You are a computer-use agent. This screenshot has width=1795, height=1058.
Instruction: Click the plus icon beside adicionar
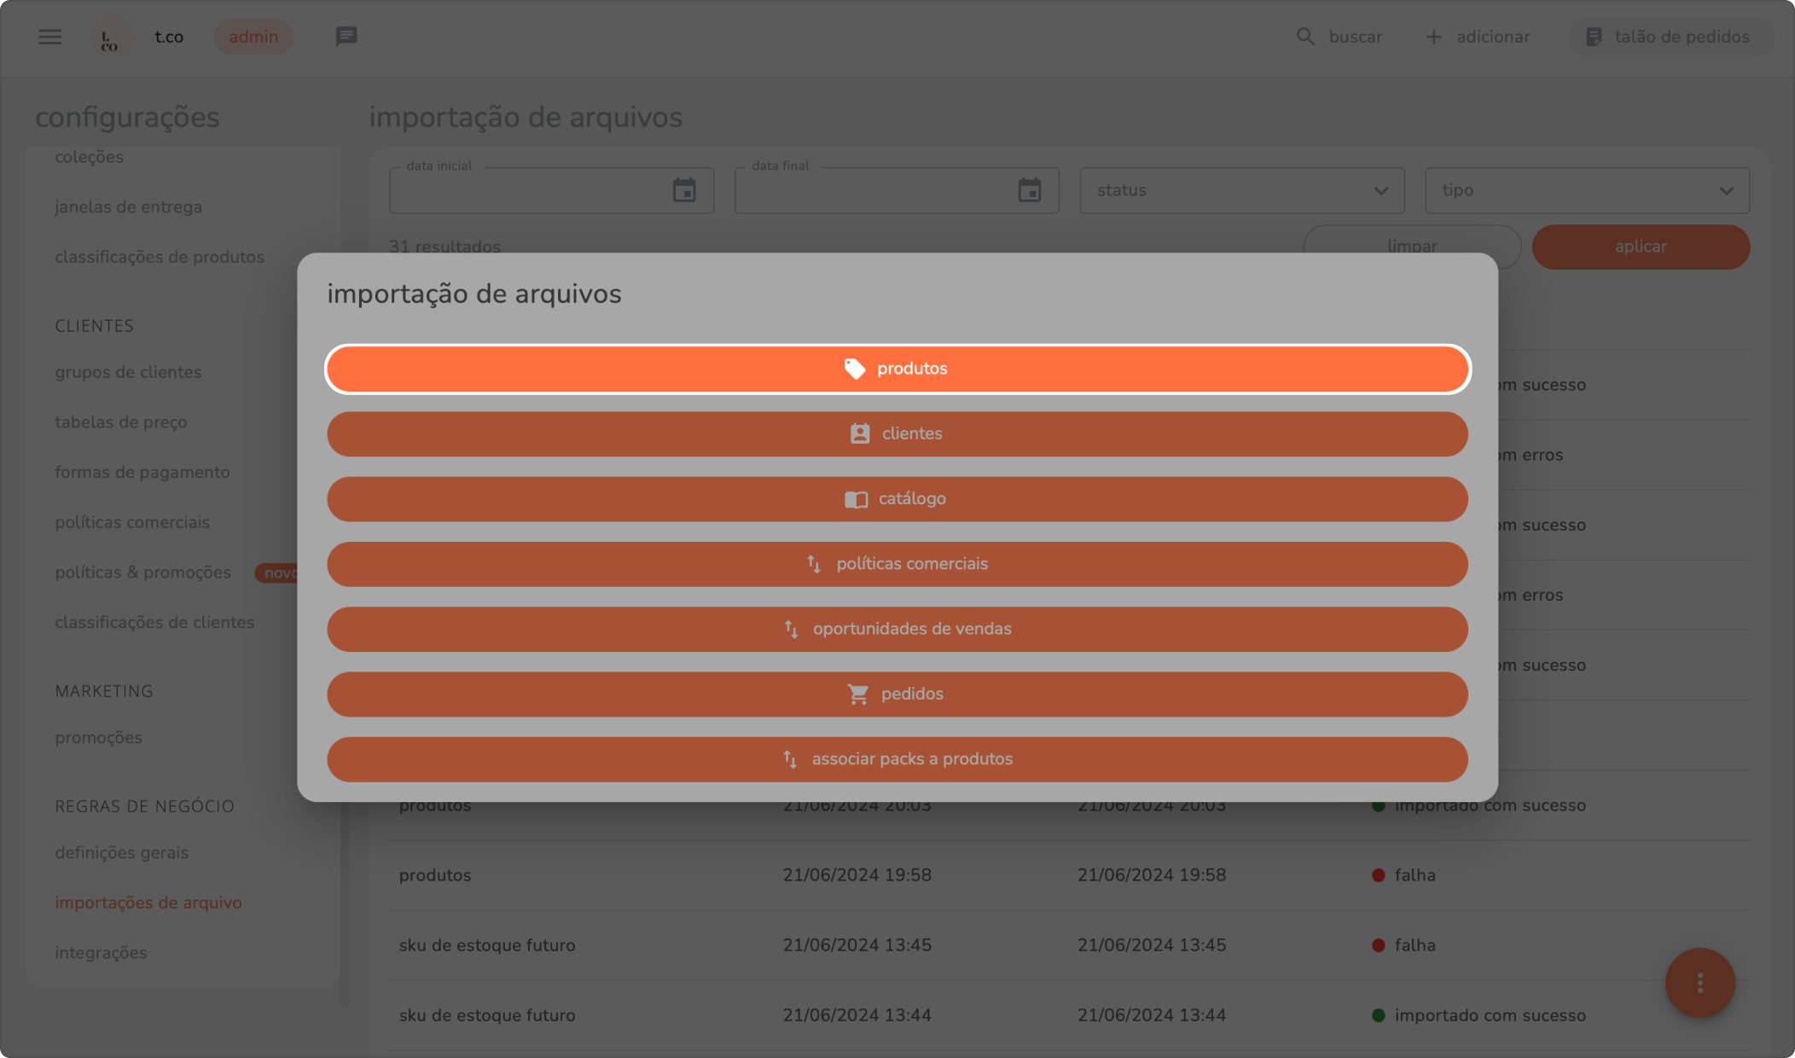[x=1433, y=37]
